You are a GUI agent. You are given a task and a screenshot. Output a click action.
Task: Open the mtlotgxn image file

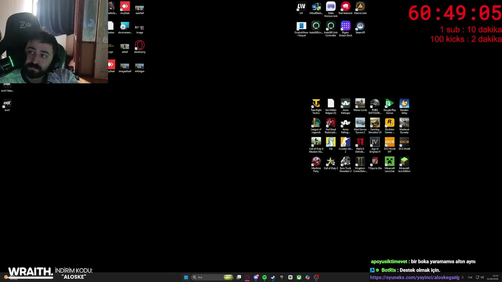pos(140,67)
